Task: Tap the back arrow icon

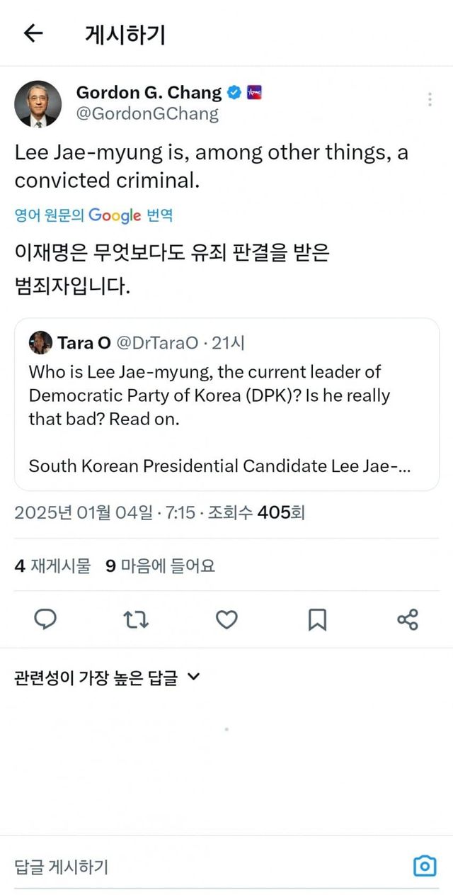Action: (x=33, y=33)
